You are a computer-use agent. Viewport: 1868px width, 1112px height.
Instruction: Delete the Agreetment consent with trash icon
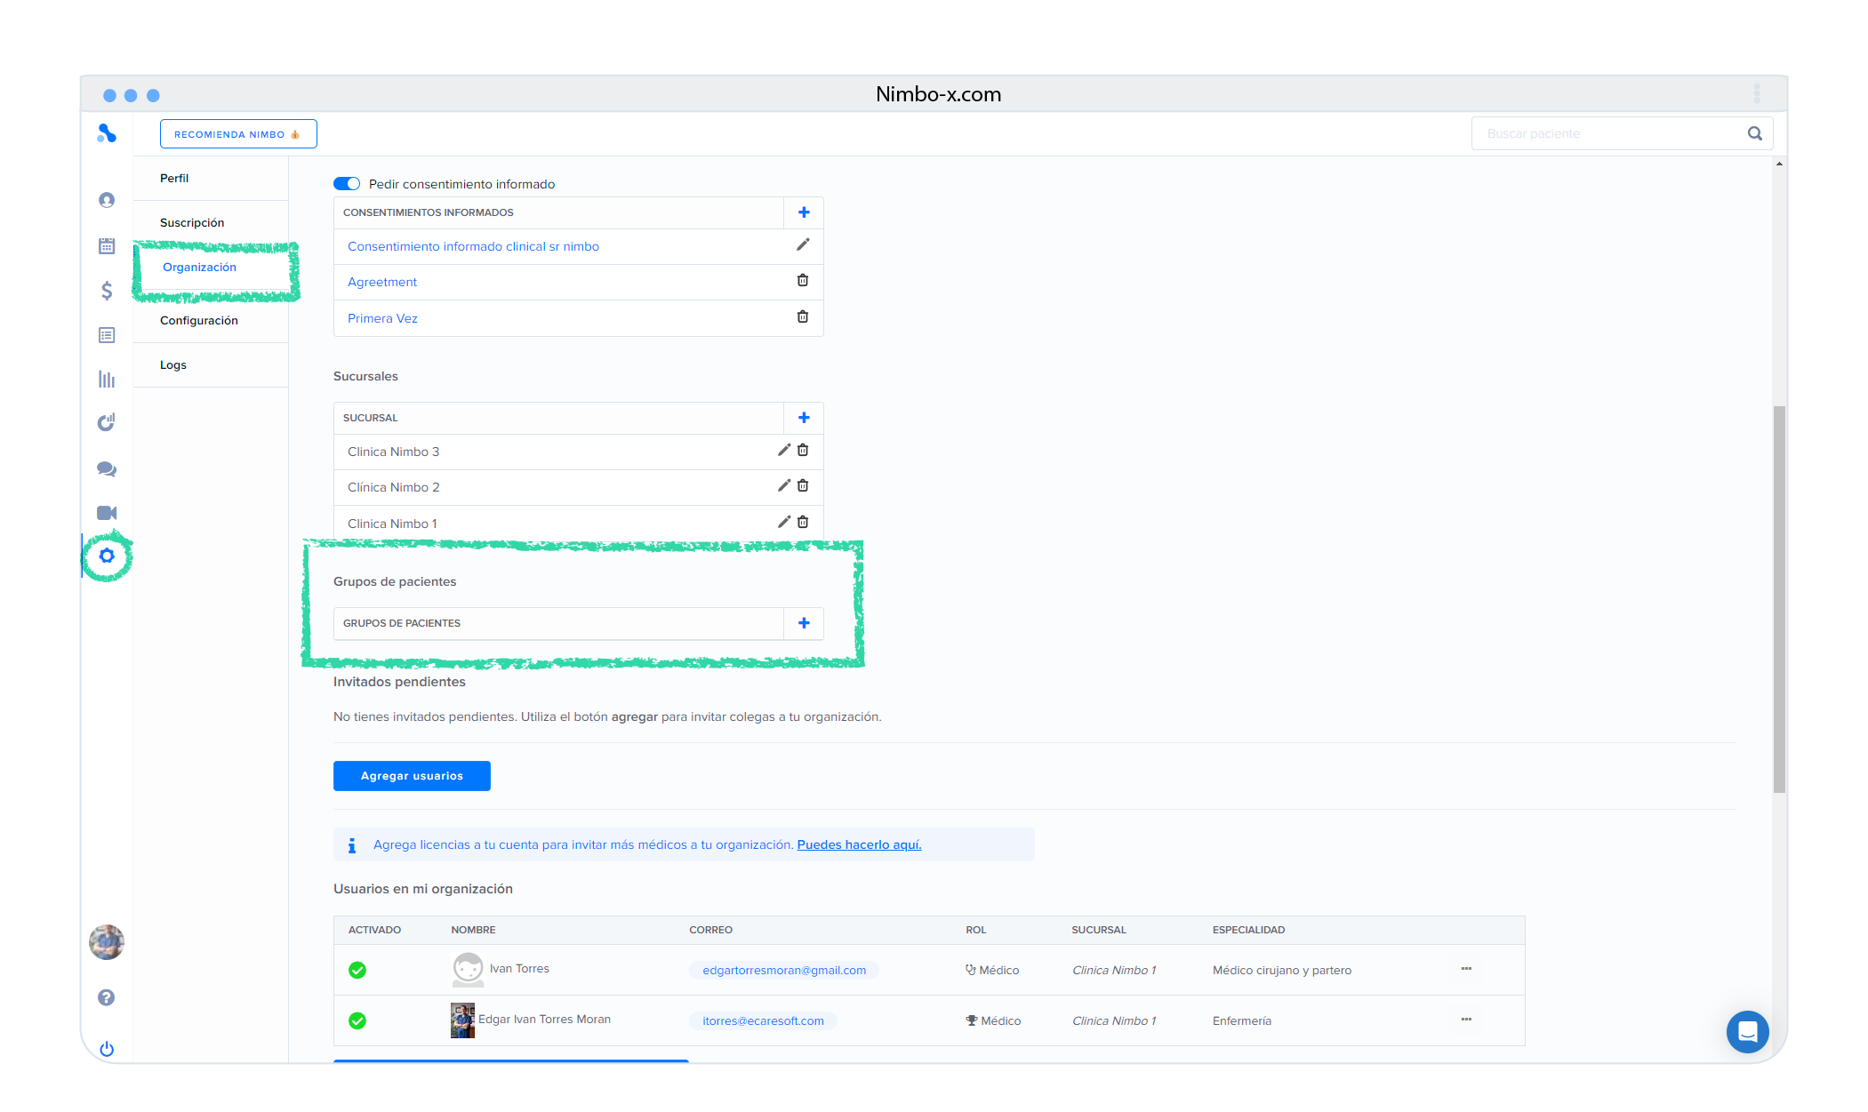[803, 281]
